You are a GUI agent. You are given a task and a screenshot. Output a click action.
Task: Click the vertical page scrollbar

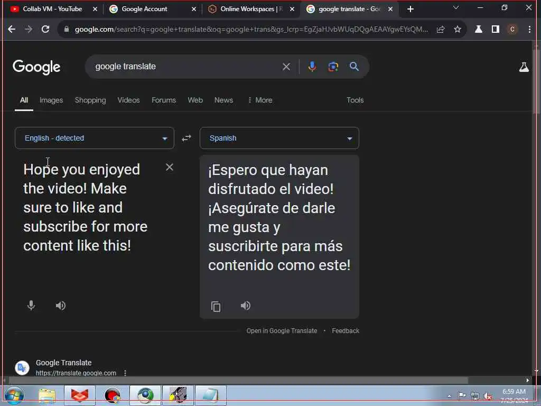click(536, 81)
